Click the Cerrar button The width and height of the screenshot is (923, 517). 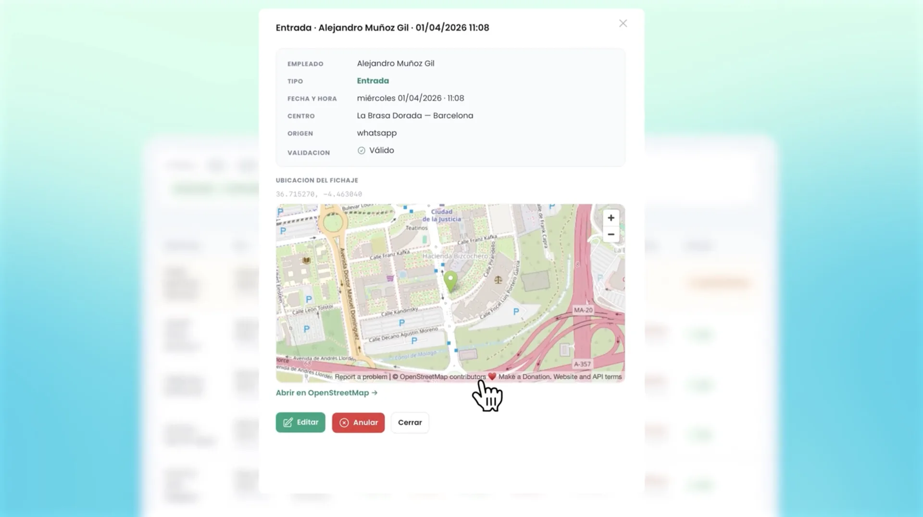410,423
